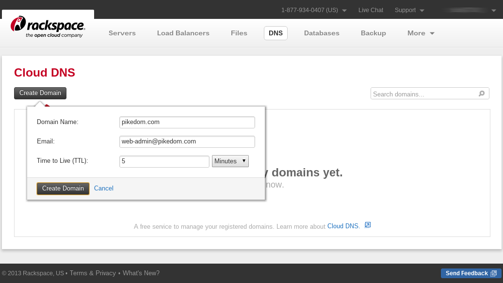Click the Search domains box
The image size is (503, 283).
coord(430,93)
